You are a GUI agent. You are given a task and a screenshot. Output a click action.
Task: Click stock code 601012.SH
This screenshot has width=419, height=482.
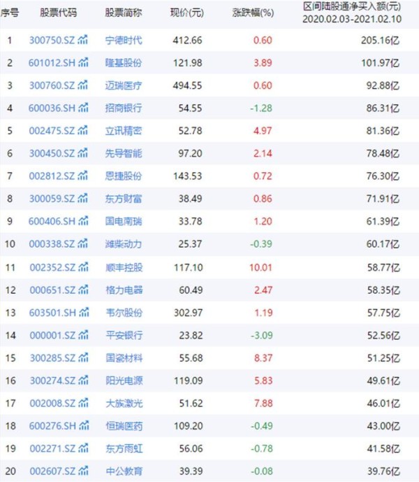click(x=52, y=63)
